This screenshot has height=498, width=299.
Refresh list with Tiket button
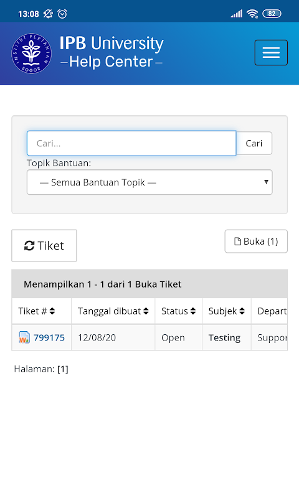pyautogui.click(x=44, y=245)
